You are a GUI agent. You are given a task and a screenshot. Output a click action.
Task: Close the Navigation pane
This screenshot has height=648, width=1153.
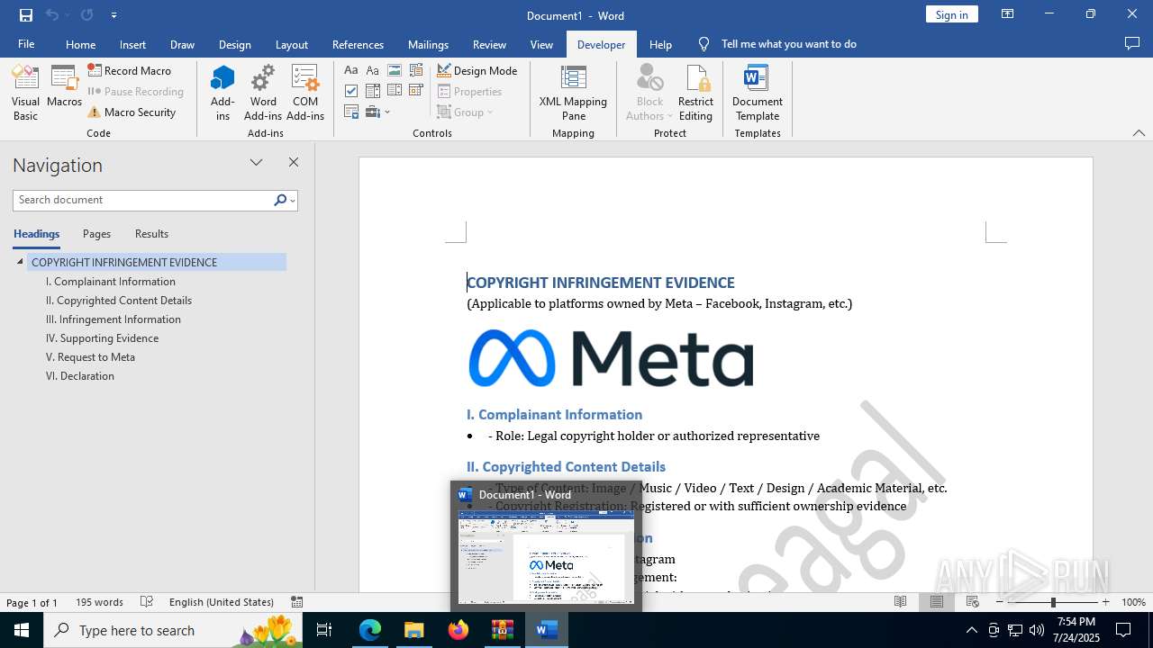pyautogui.click(x=293, y=163)
